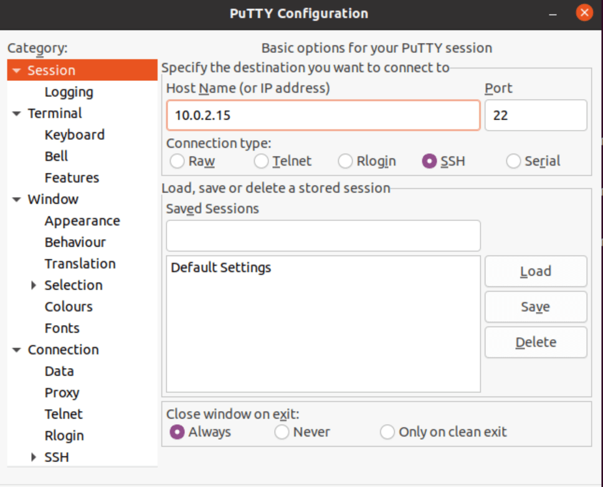Select Default Settings in sessions list
This screenshot has width=603, height=487.
[221, 268]
